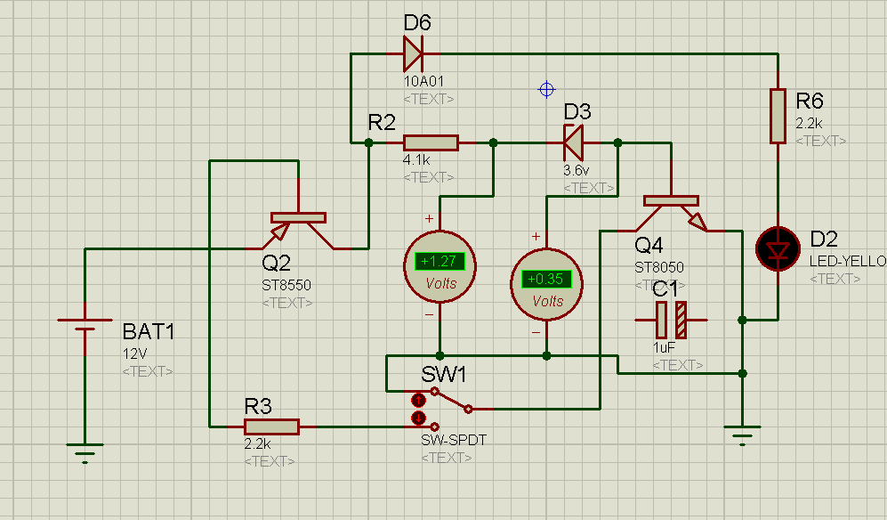Click the 3.6v zener value text

click(x=577, y=170)
